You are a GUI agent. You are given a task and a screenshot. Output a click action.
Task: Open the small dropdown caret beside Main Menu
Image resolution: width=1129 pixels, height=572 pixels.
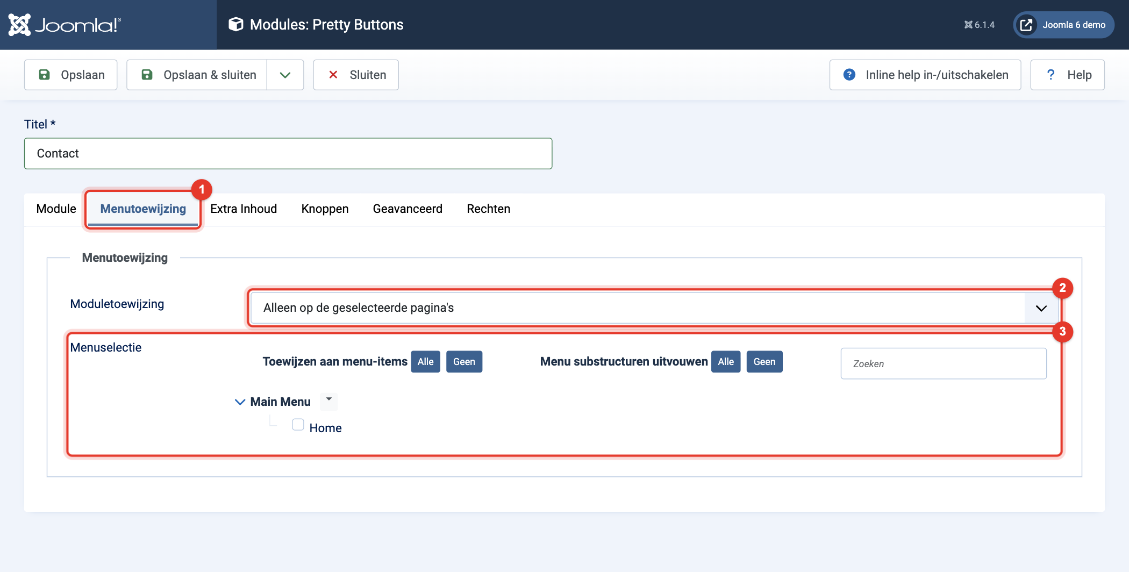click(328, 401)
